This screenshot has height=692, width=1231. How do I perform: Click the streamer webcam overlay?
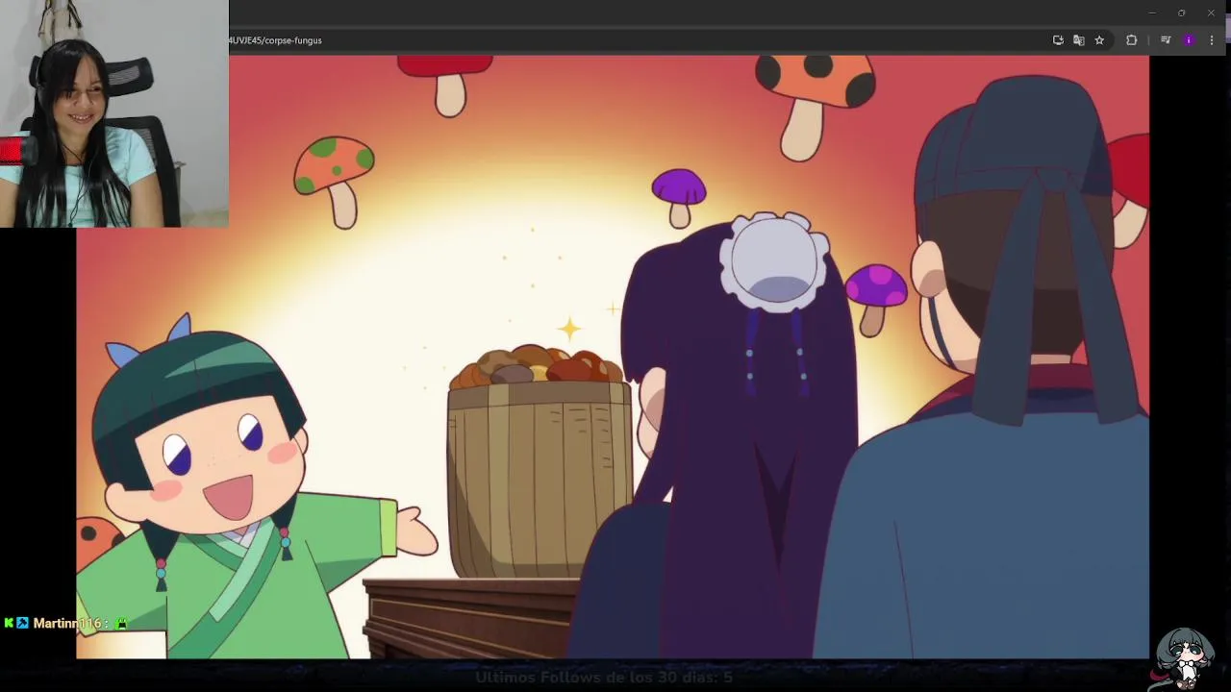click(114, 113)
